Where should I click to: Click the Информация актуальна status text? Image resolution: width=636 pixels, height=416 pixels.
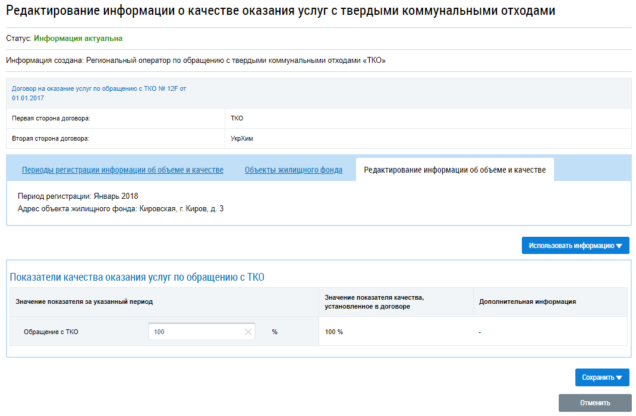coord(78,39)
